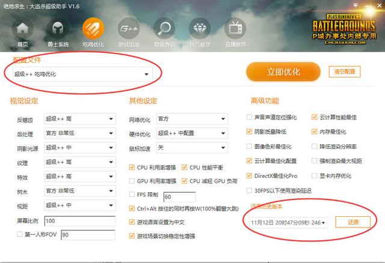Image resolution: width=385 pixels, height=263 pixels.
Task: Enable 图像色彩最佳化 checkbox
Action: 249,147
